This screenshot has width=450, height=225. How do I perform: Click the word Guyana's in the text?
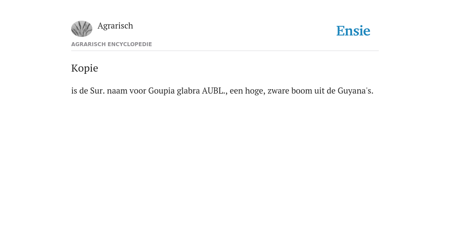click(x=355, y=91)
